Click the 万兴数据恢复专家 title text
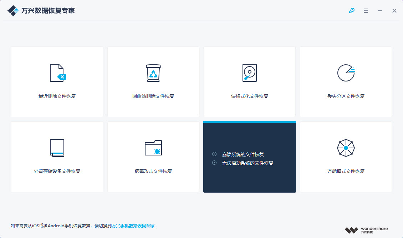The width and height of the screenshot is (403, 238). [48, 11]
